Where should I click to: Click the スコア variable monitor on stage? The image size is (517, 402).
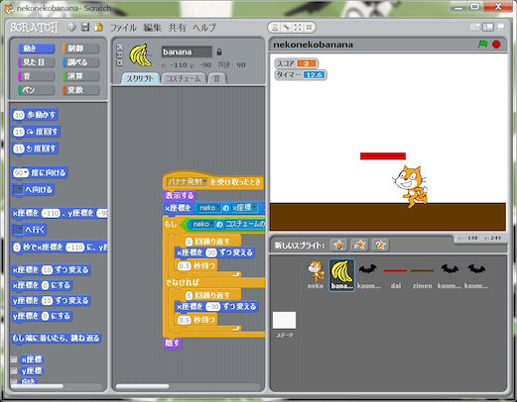pos(297,63)
